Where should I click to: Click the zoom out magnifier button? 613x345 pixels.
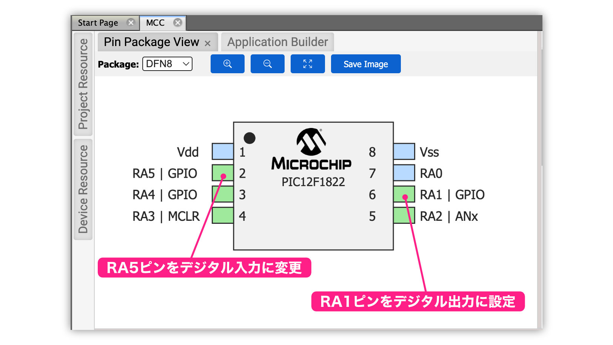pos(267,64)
